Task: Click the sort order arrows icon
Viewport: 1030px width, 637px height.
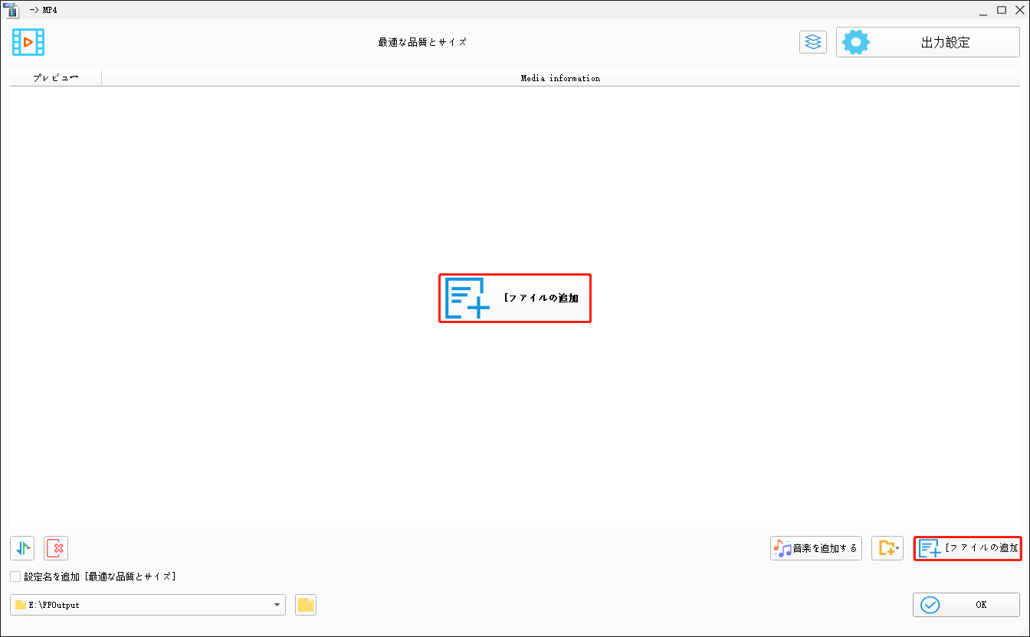Action: point(22,548)
